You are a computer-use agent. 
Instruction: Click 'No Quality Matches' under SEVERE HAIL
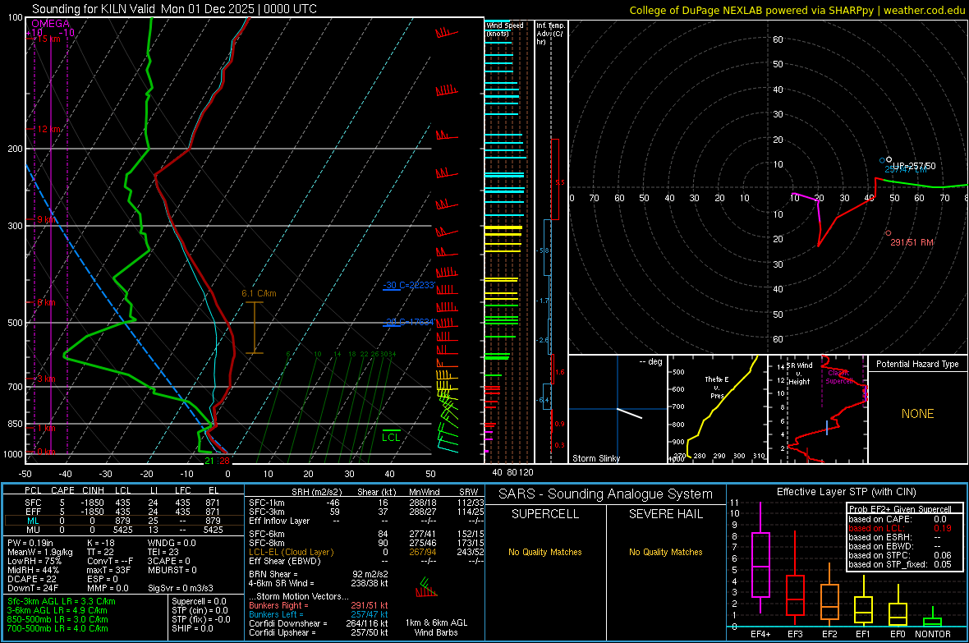pyautogui.click(x=665, y=552)
